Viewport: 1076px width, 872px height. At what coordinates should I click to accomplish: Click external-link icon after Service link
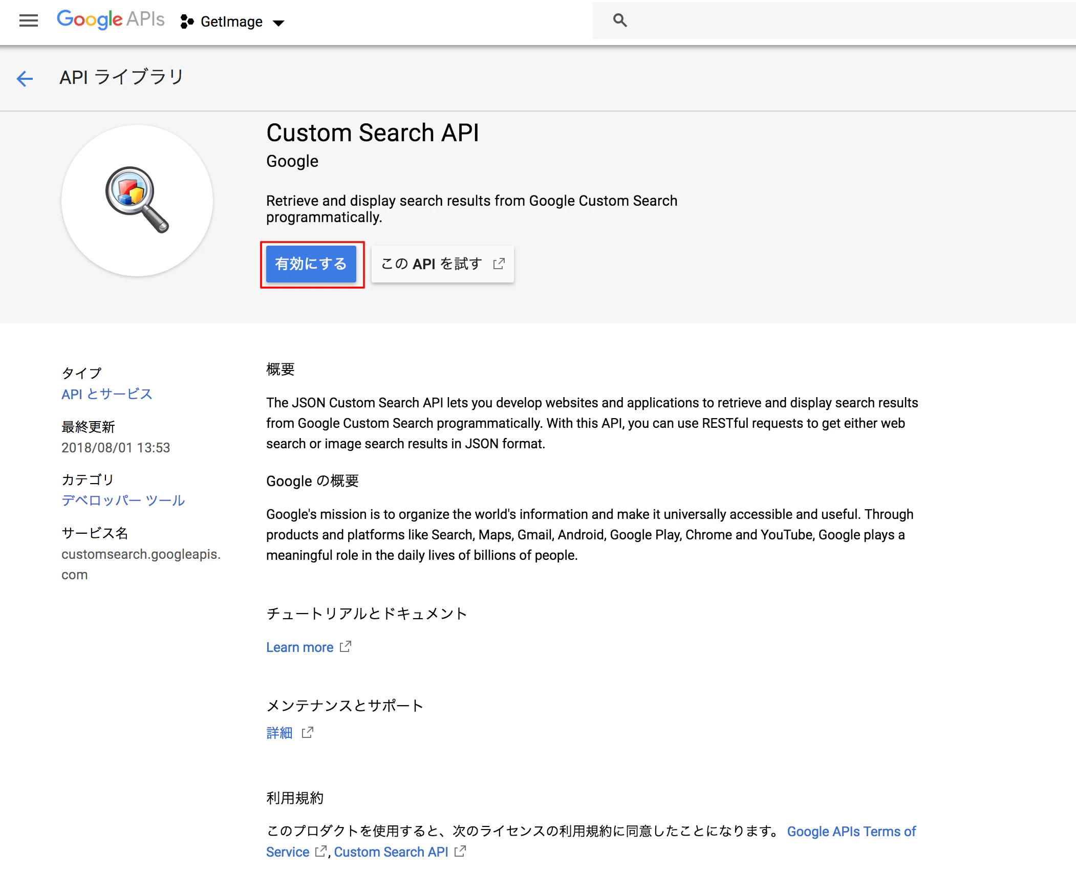321,852
